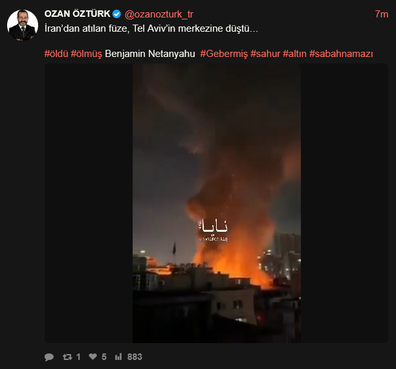Open the #ölmüş hashtag
The height and width of the screenshot is (369, 396).
pyautogui.click(x=86, y=54)
